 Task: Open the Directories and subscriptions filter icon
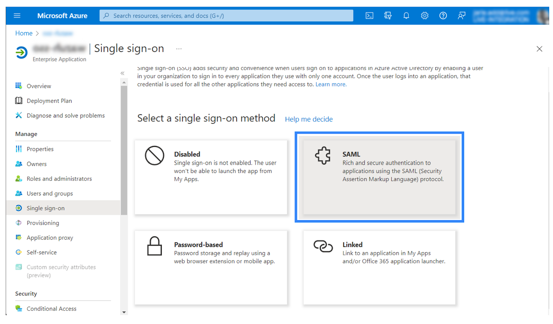[388, 16]
